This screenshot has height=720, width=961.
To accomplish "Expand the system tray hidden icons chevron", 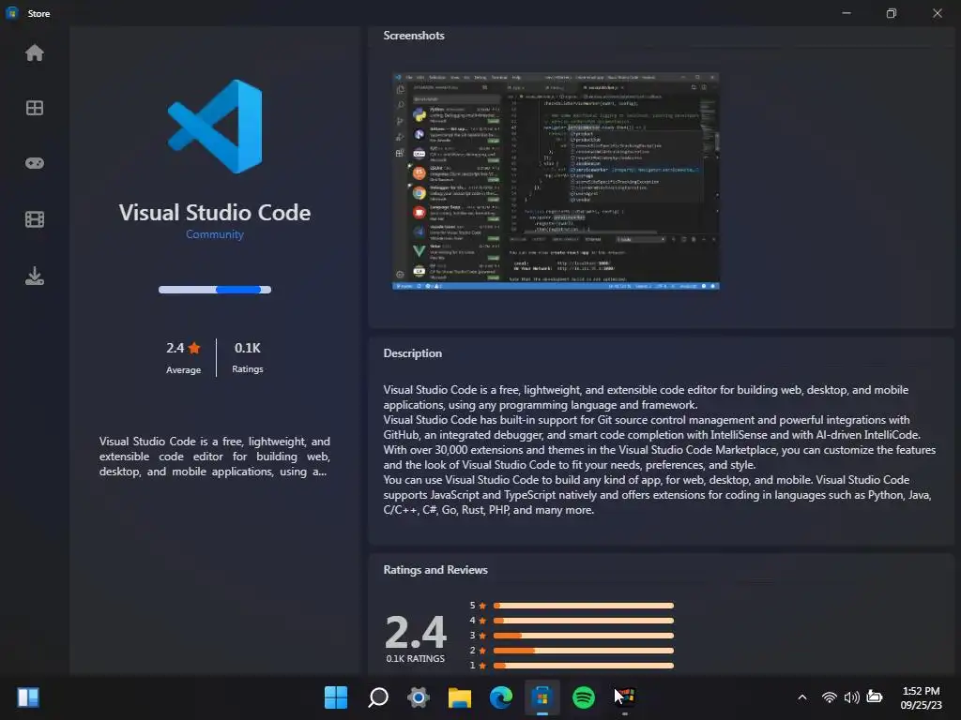I will [x=802, y=697].
